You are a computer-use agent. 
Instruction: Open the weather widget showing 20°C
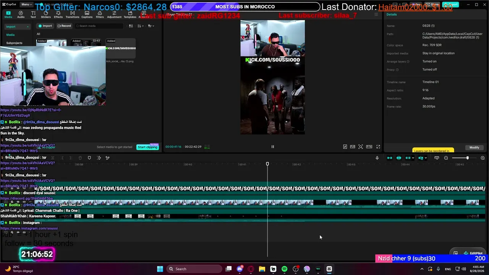click(19, 269)
